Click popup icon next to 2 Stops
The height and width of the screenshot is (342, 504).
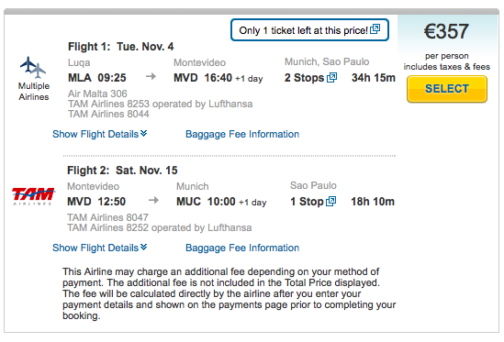tap(331, 77)
